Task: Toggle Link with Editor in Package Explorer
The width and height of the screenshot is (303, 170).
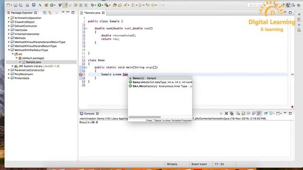Action: 50,13
